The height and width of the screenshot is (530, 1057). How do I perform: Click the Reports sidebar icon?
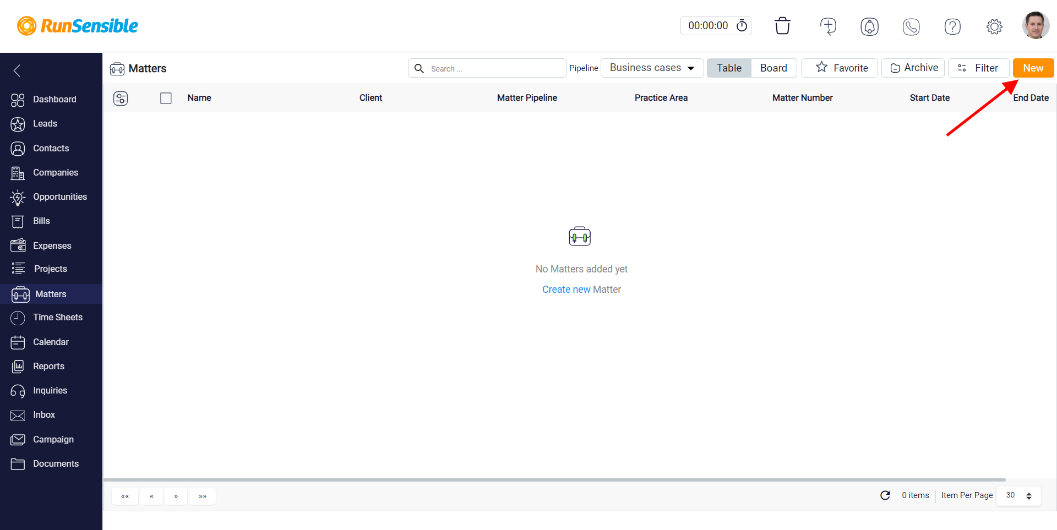(18, 366)
